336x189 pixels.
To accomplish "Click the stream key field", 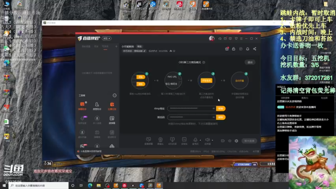I will (192, 117).
